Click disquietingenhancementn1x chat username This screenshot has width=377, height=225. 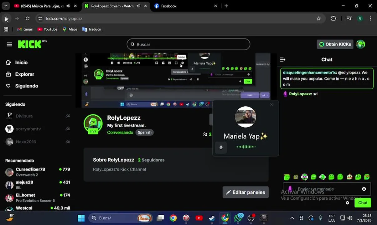pos(310,72)
